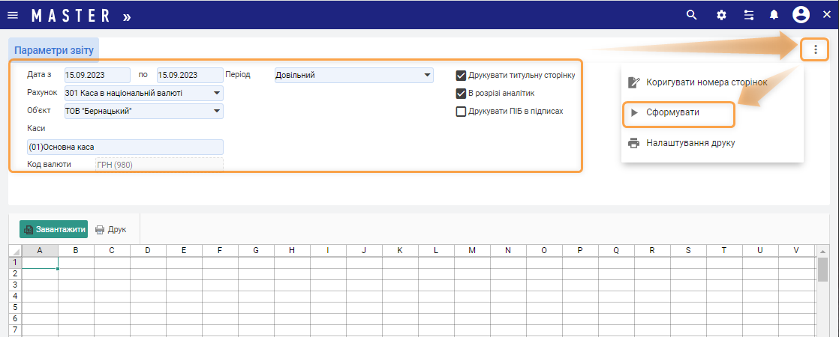839x337 pixels.
Task: Click the printer icon for Друк
Action: tap(100, 229)
